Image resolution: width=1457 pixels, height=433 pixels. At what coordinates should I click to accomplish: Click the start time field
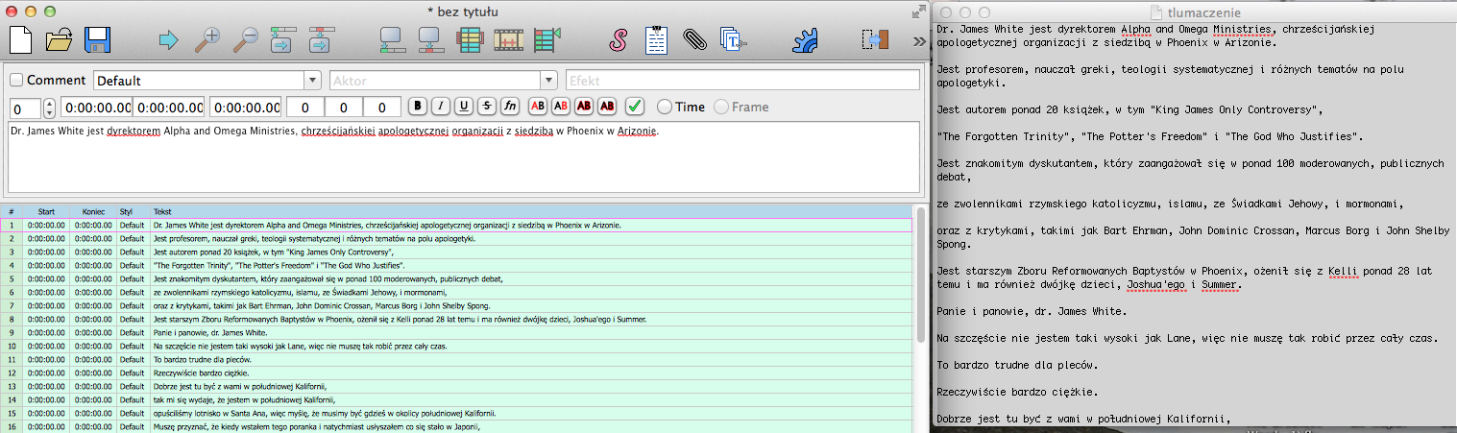coord(97,108)
